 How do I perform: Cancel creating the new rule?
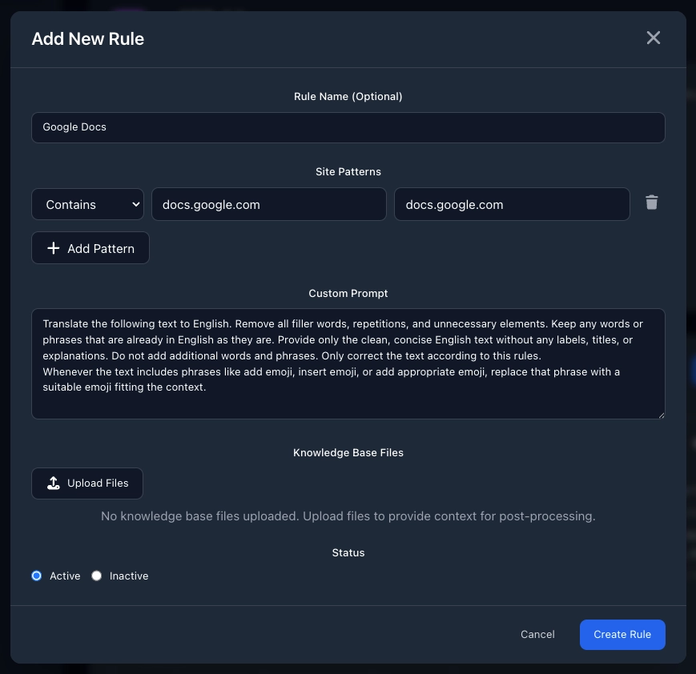tap(537, 634)
